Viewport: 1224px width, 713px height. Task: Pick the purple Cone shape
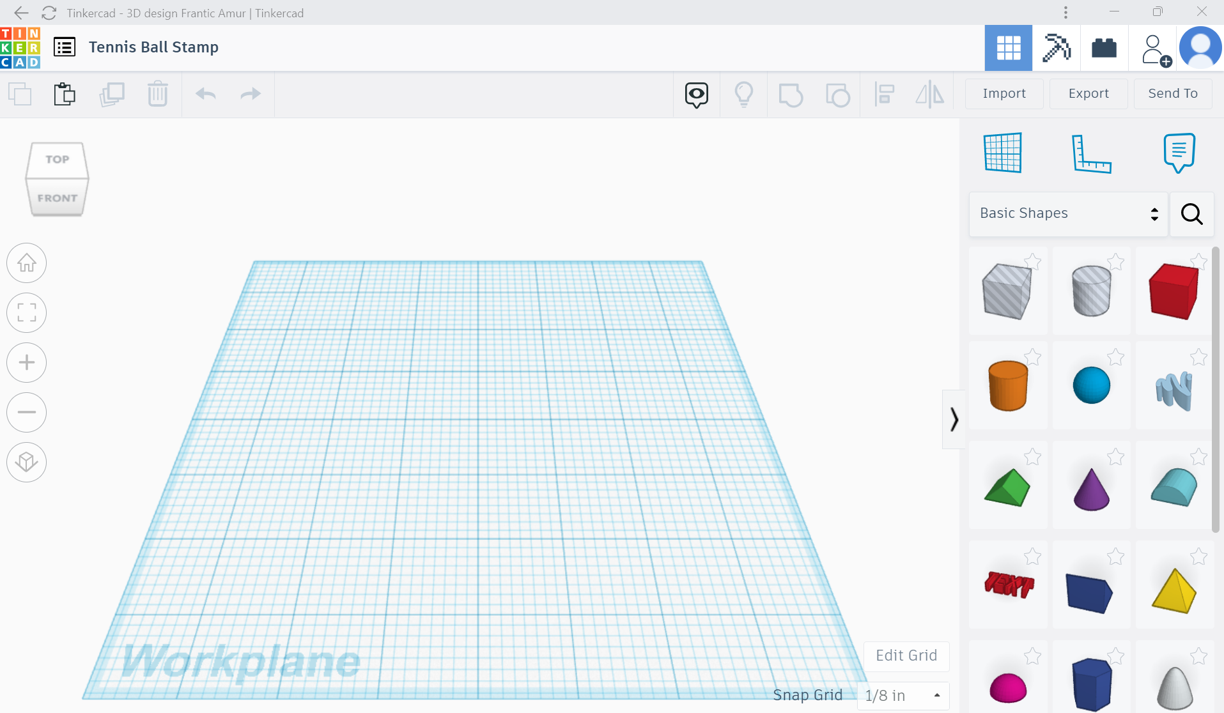[x=1091, y=489]
